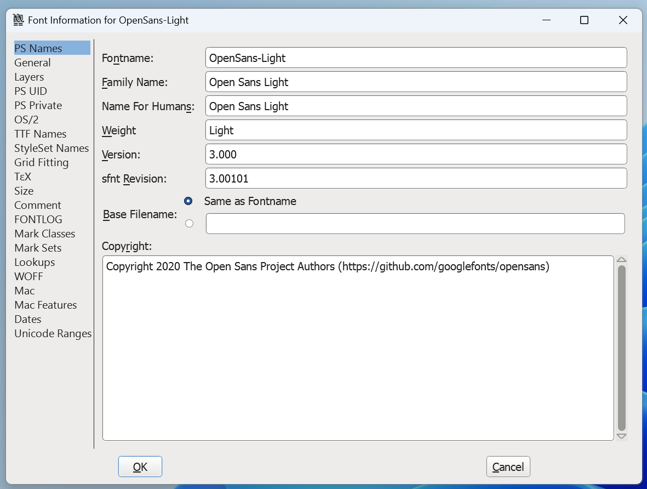Select PS Private in the list

[x=38, y=105]
